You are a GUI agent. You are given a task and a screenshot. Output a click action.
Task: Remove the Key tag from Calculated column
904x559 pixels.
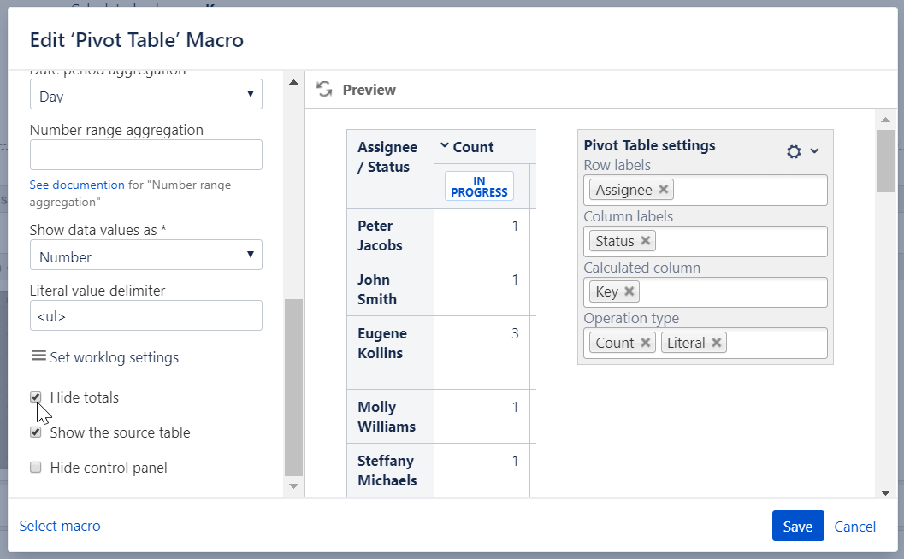click(x=629, y=291)
